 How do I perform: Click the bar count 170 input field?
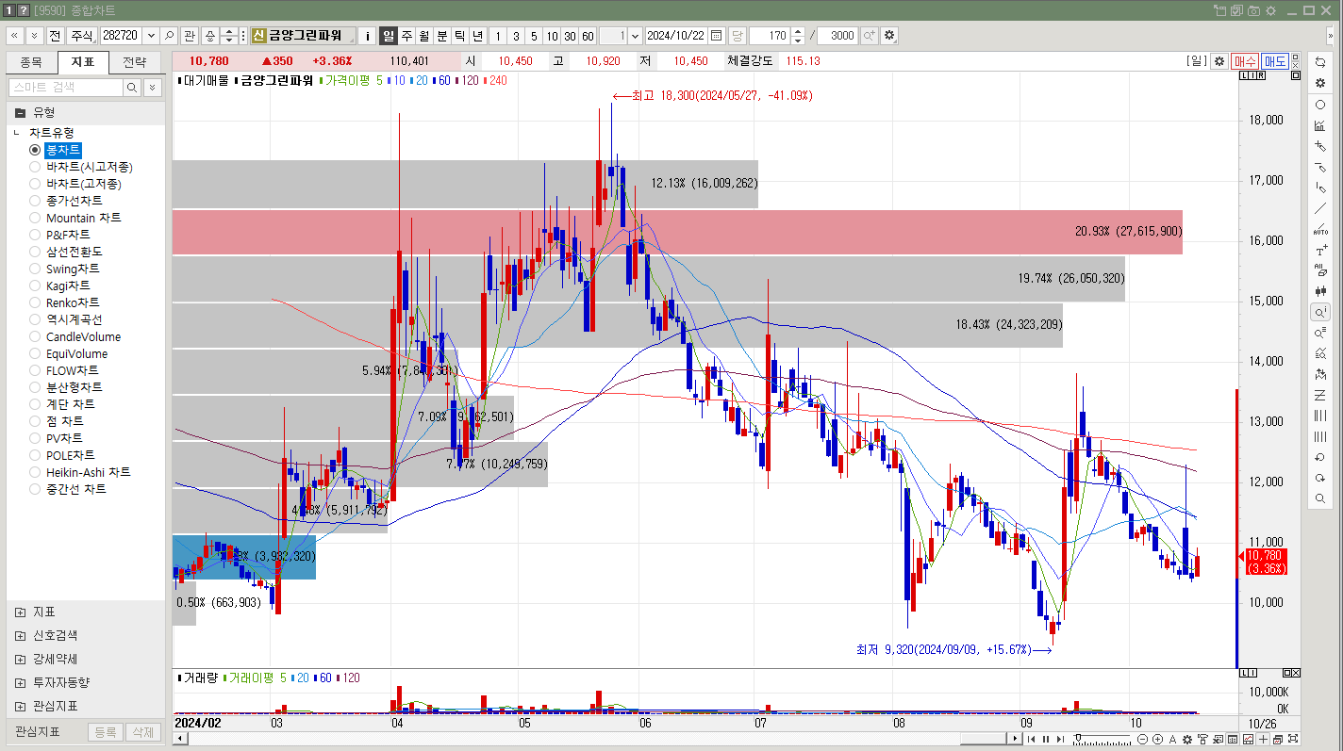pos(769,36)
